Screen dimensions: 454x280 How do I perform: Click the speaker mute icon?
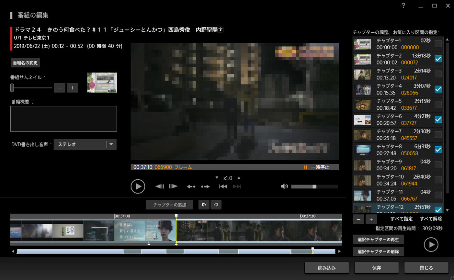[284, 186]
